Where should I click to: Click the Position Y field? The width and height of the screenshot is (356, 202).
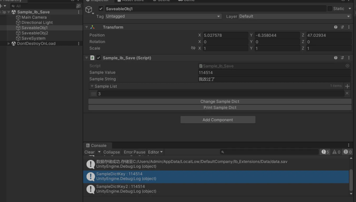(x=277, y=35)
